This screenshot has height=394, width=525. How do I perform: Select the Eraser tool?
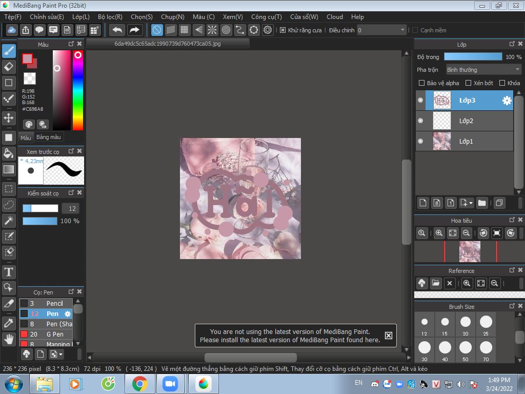click(9, 67)
